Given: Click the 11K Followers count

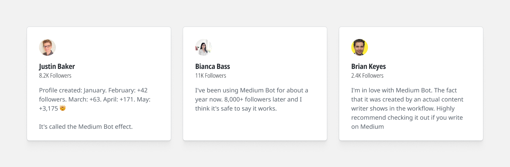Looking at the screenshot, I should pyautogui.click(x=211, y=76).
